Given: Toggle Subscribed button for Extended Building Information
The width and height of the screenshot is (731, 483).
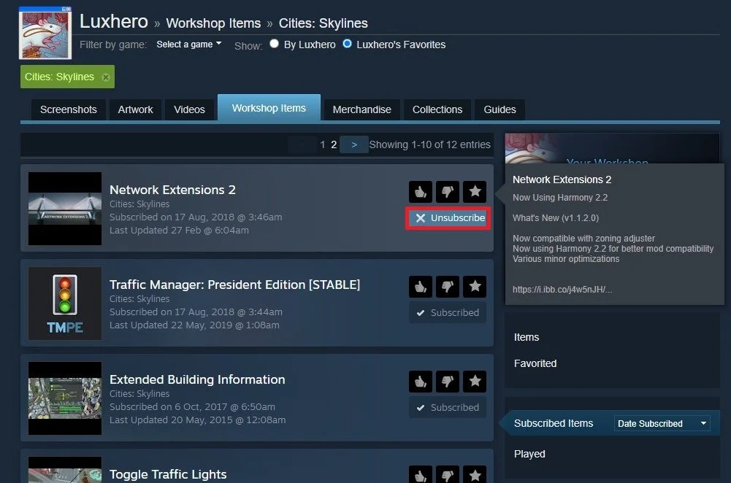Looking at the screenshot, I should click(x=448, y=408).
